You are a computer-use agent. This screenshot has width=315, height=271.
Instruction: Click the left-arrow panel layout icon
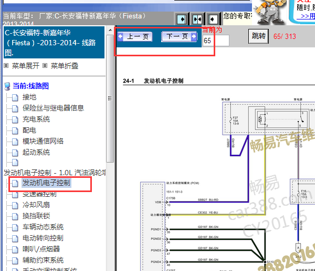click(x=213, y=19)
